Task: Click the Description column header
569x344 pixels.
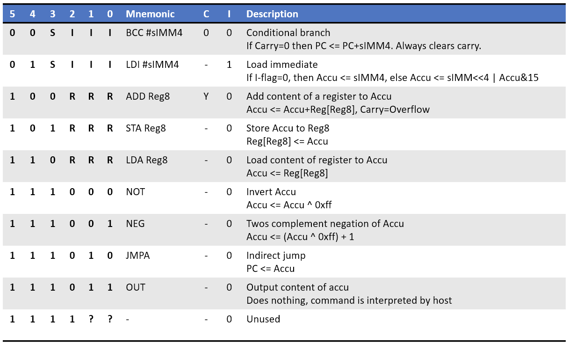Action: pos(272,14)
